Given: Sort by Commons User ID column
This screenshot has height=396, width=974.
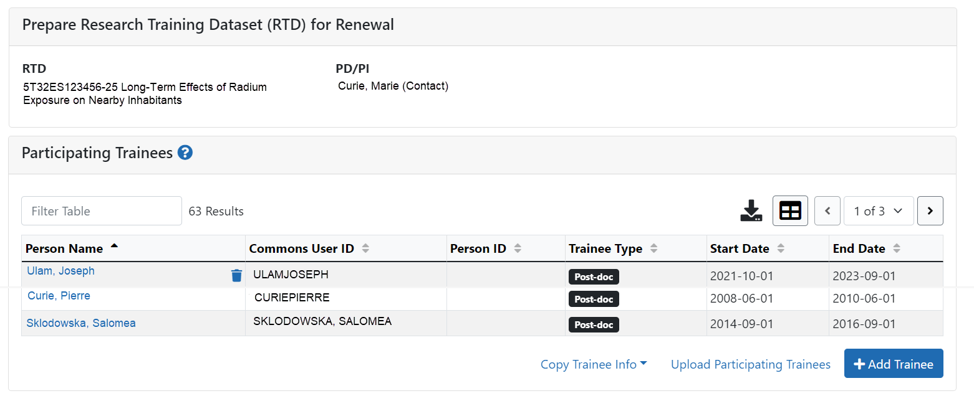Looking at the screenshot, I should (x=365, y=248).
